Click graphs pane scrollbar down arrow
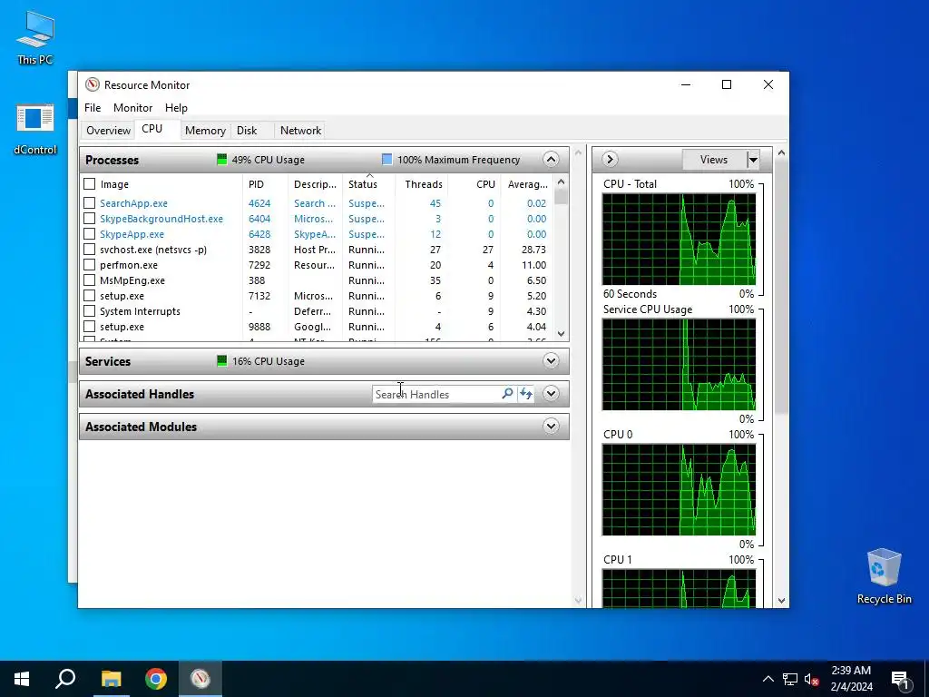Image resolution: width=929 pixels, height=697 pixels. click(x=781, y=601)
